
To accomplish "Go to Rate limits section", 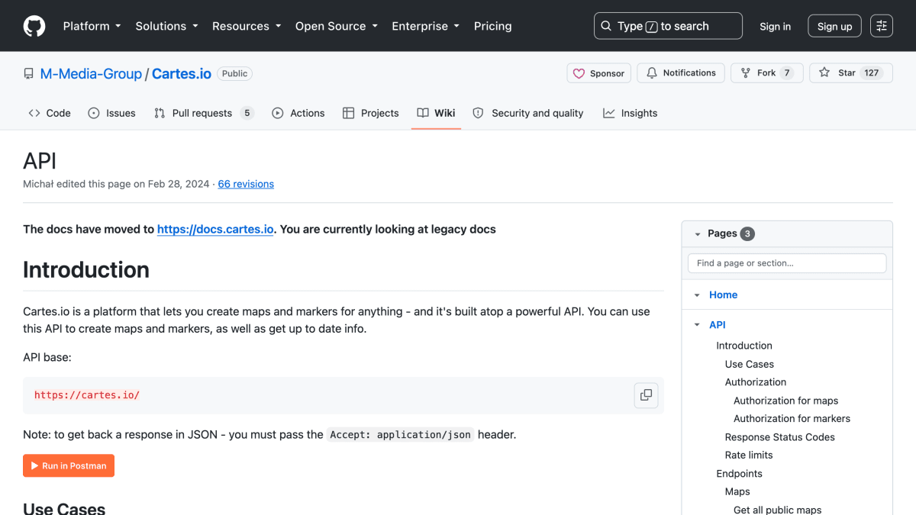I will coord(749,455).
